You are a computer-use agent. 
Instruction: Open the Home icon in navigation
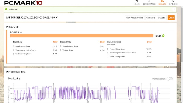pyautogui.click(x=136, y=1)
